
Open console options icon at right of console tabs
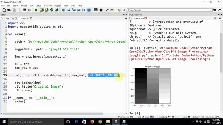(x=220, y=18)
